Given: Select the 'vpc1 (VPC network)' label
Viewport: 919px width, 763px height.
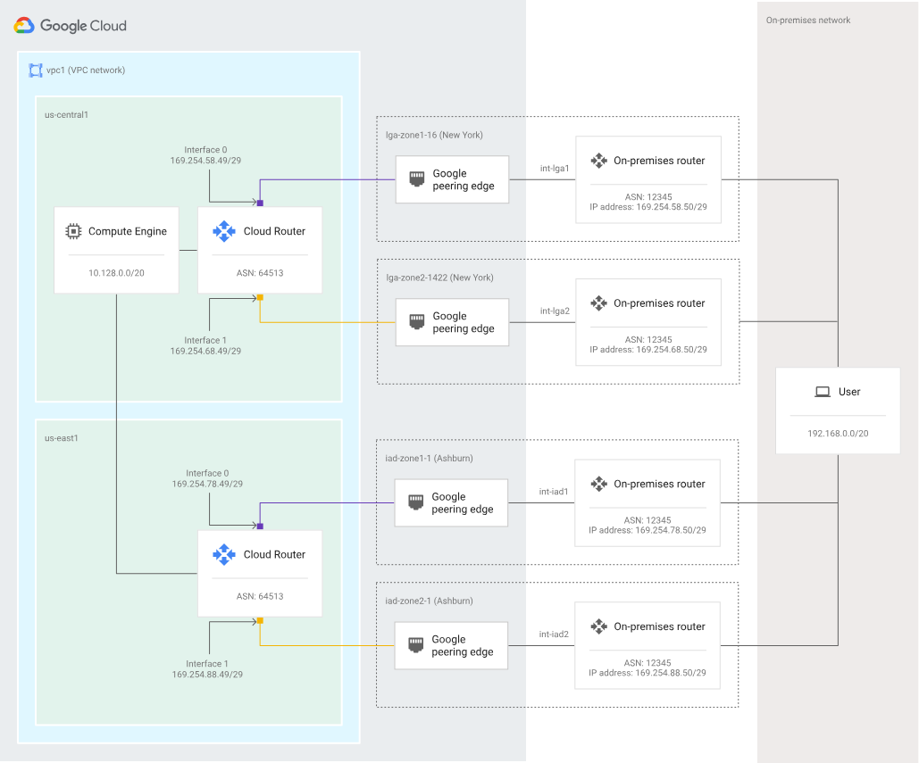Looking at the screenshot, I should tap(86, 70).
